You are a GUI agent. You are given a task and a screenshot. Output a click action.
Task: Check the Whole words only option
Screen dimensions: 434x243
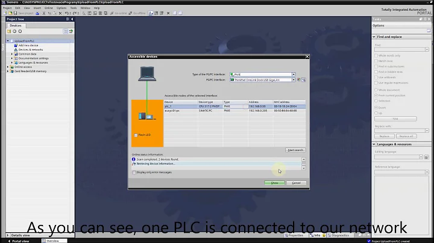pos(376,55)
